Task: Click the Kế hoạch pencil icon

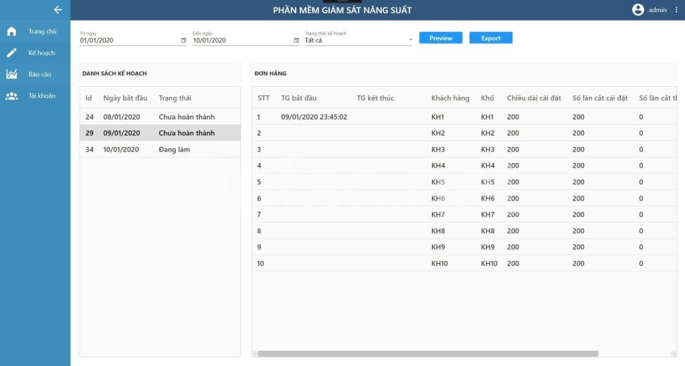Action: 11,53
